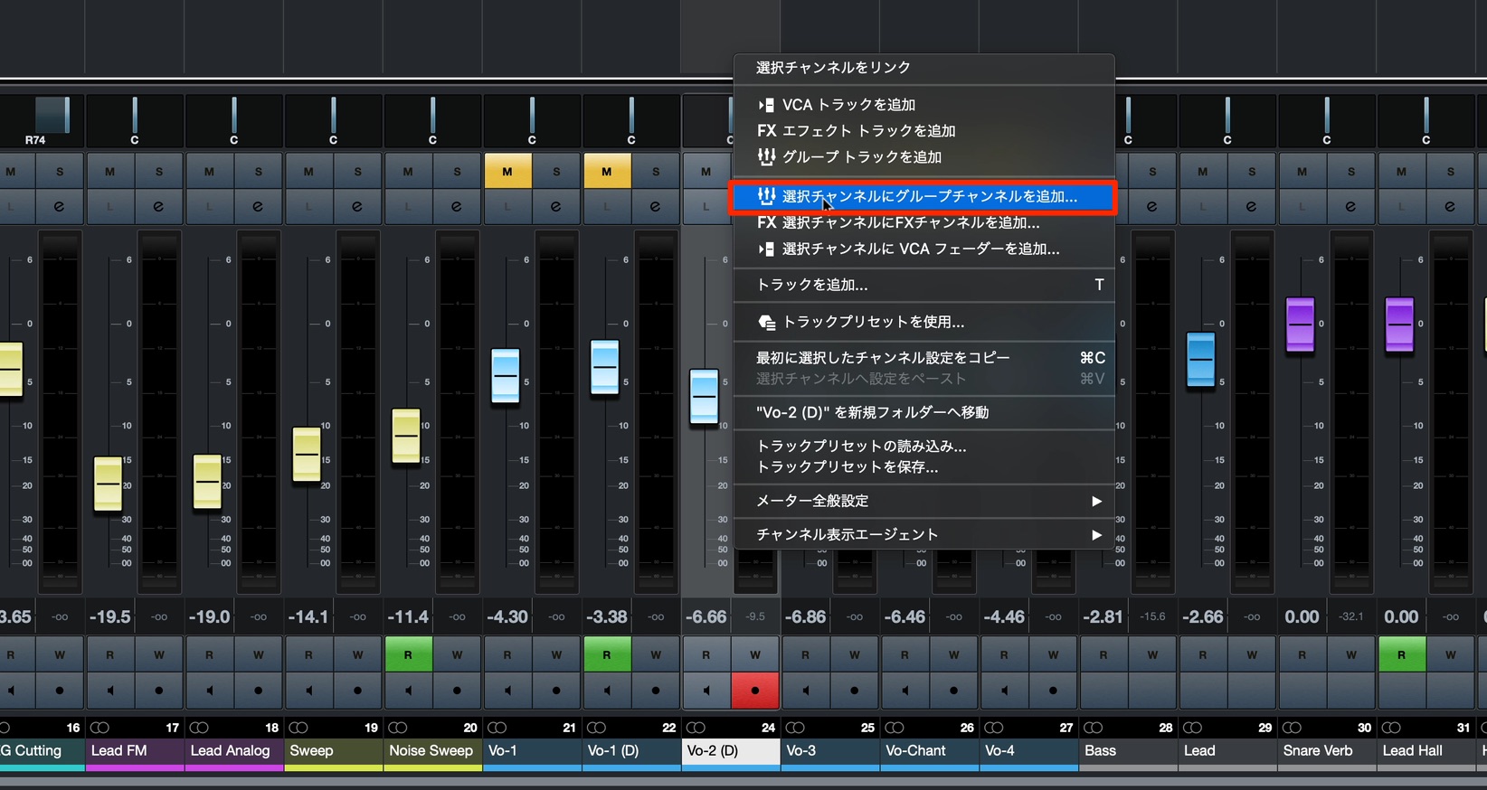Open channel settings (e) for Snare Verb
Image resolution: width=1487 pixels, height=790 pixels.
[1350, 207]
